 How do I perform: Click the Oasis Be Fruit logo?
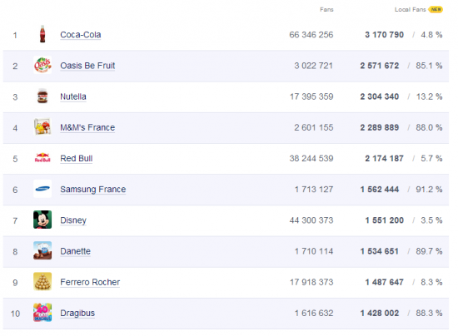coord(42,65)
